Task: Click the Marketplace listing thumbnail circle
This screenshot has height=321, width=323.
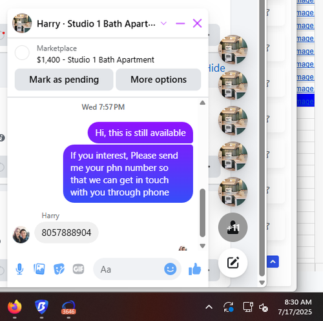Action: click(22, 52)
